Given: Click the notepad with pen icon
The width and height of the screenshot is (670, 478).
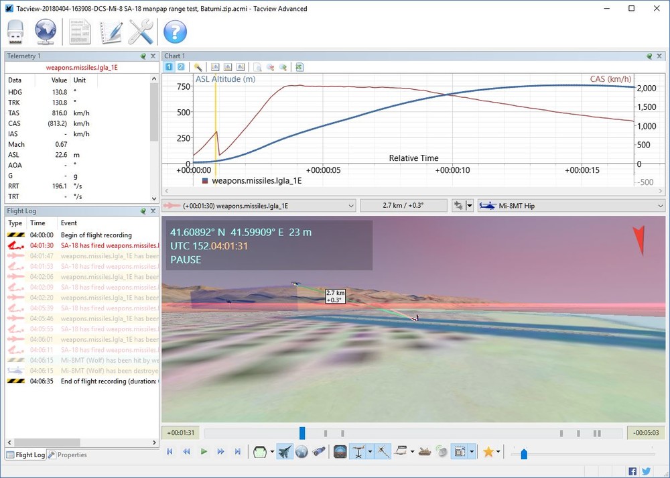Looking at the screenshot, I should point(111,32).
